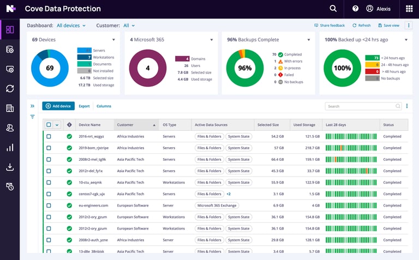Click the Export link

tap(84, 106)
